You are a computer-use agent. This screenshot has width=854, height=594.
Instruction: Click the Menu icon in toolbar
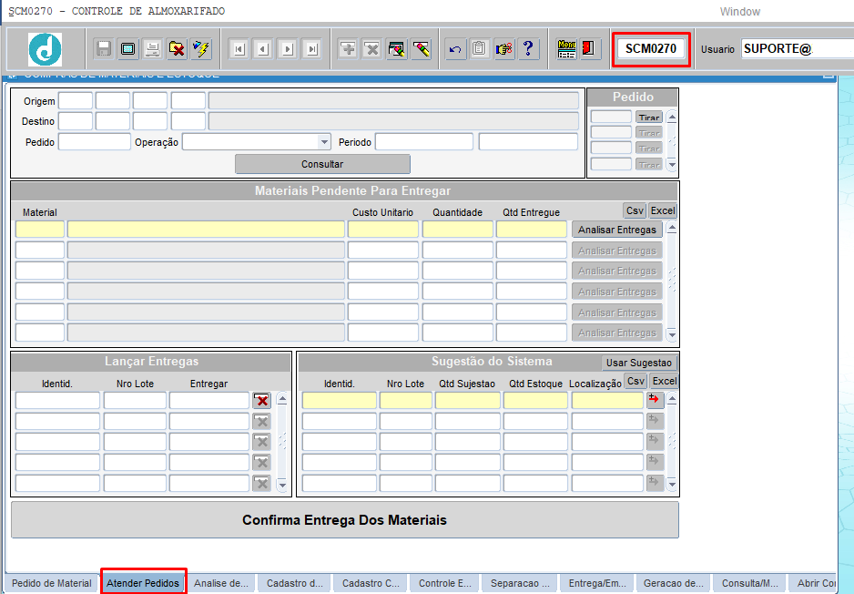[x=566, y=49]
